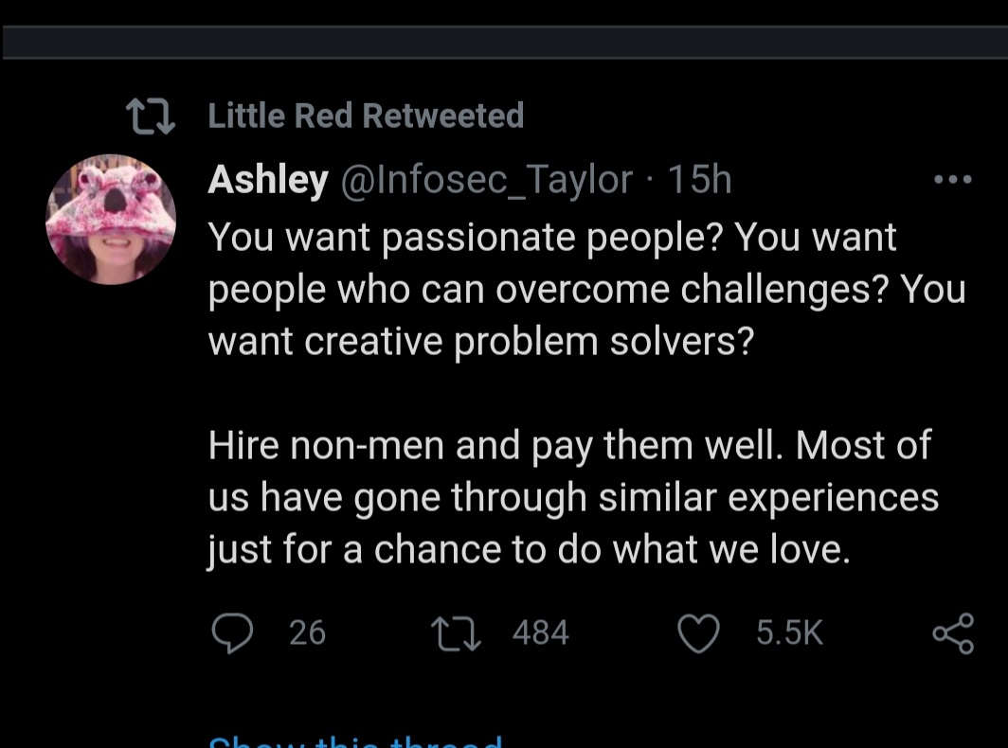Click the reply count 26
The width and height of the screenshot is (1008, 748).
307,633
